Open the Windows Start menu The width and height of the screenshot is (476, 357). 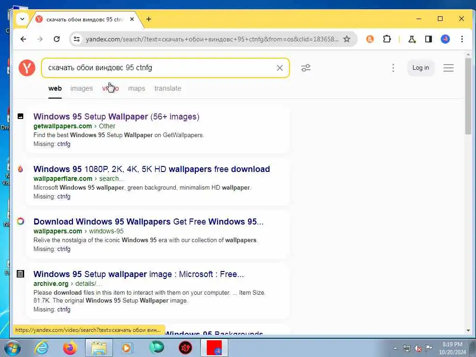tap(12, 348)
